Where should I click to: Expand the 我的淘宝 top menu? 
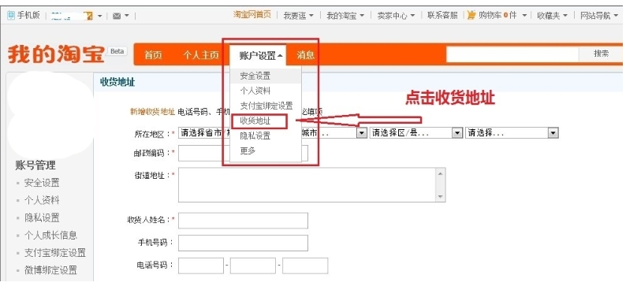click(x=345, y=16)
